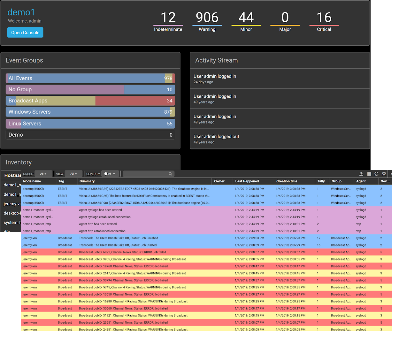
Task: Click the Warning count 906
Action: coord(207,17)
